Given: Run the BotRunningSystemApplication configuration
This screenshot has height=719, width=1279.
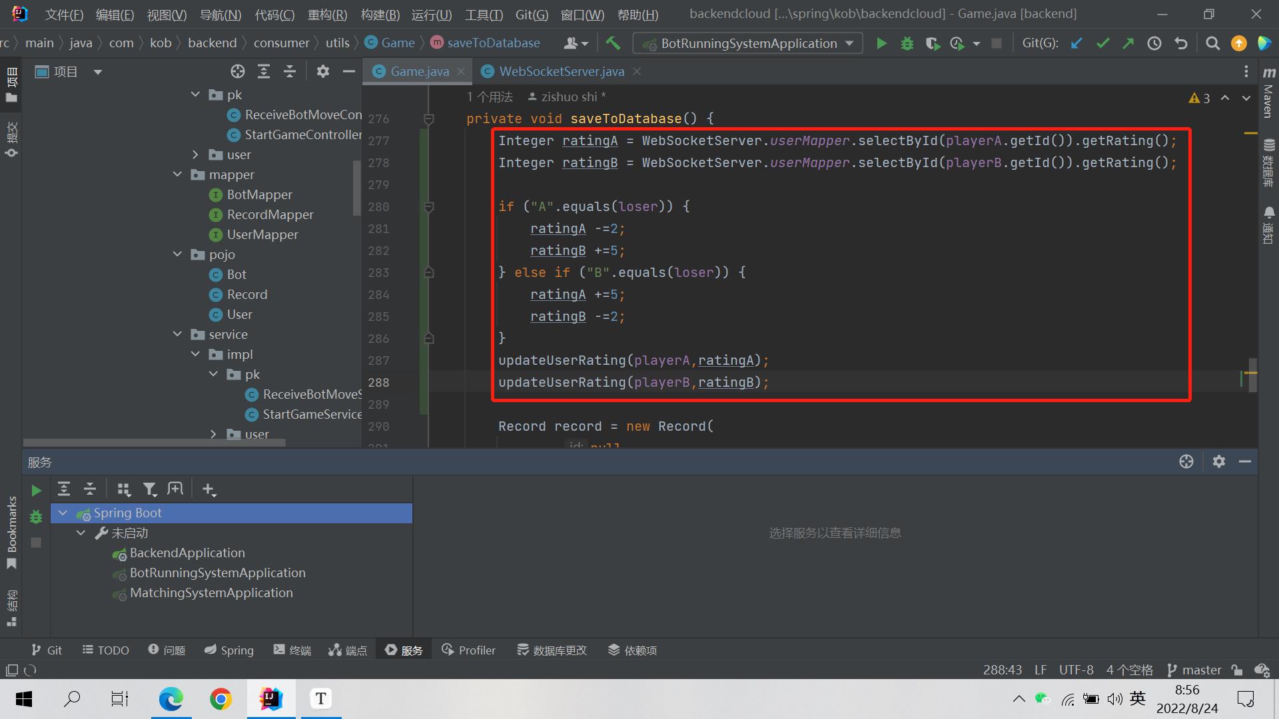Looking at the screenshot, I should (881, 43).
